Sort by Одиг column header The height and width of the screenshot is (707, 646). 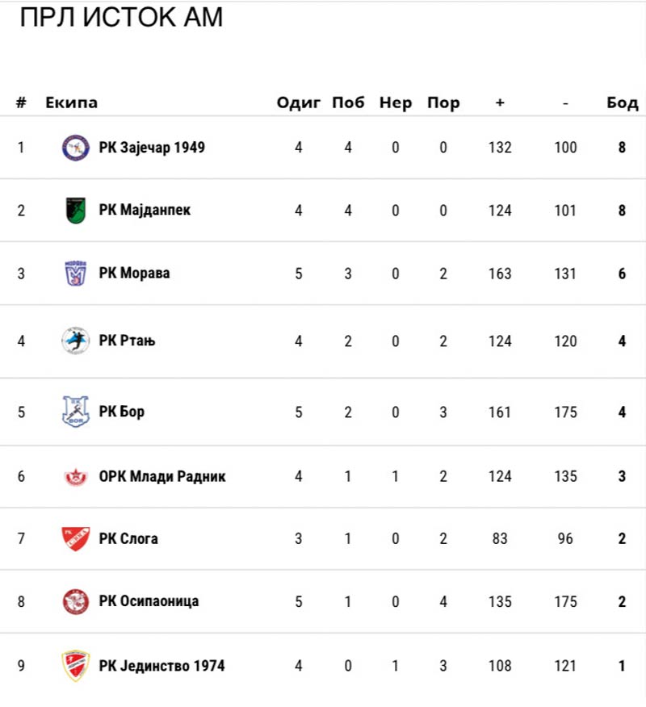click(299, 102)
